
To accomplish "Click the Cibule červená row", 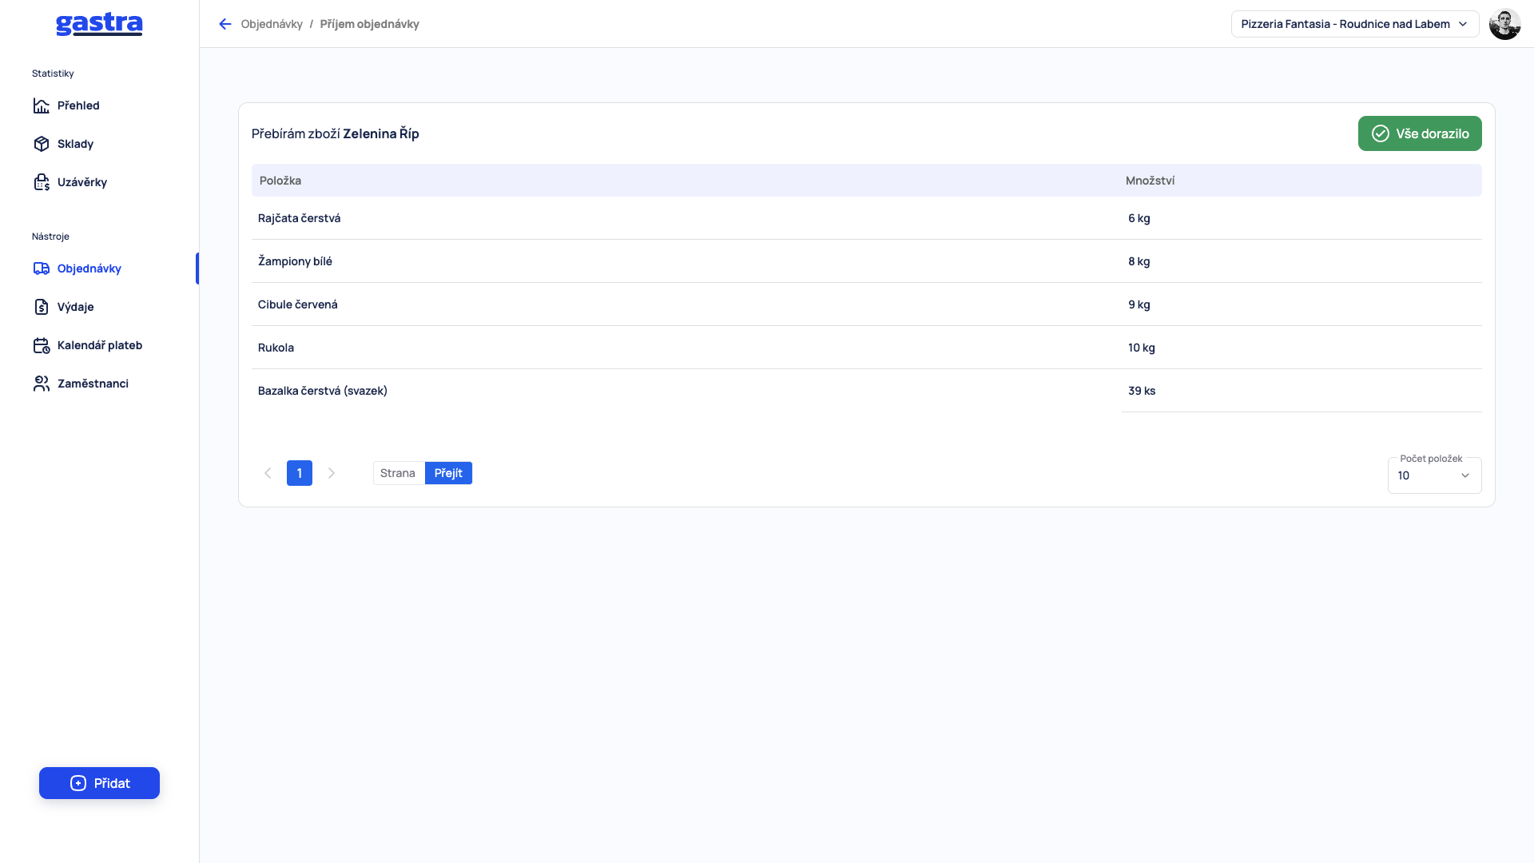I will [866, 304].
